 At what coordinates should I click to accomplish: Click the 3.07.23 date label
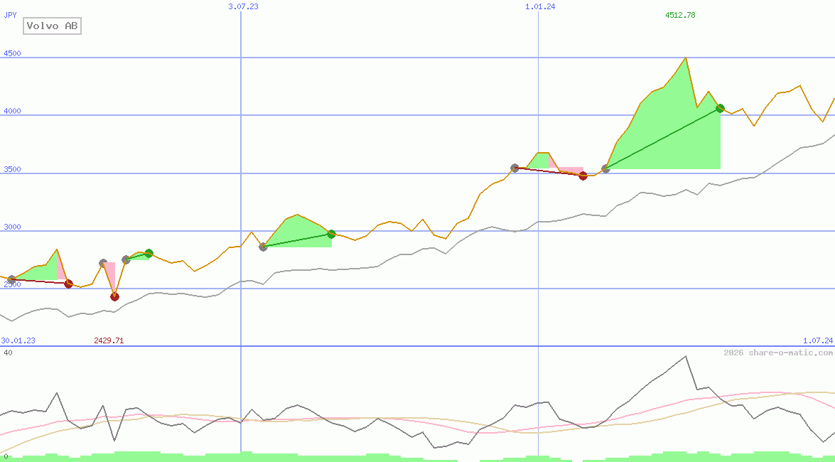coord(243,6)
